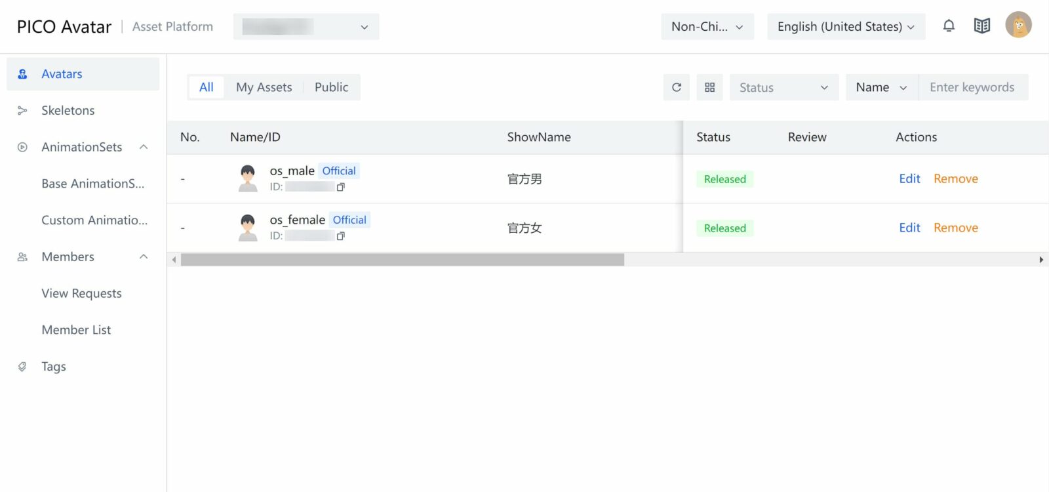The image size is (1049, 492).
Task: Open the documentation book icon
Action: pos(981,26)
